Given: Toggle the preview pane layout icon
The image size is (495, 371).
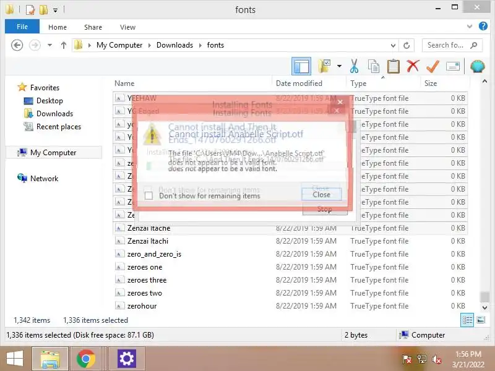Looking at the screenshot, I should [x=301, y=66].
